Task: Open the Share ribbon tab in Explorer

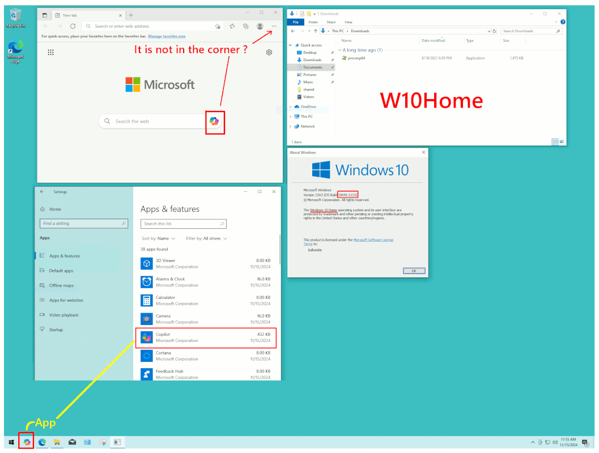Action: pyautogui.click(x=331, y=22)
